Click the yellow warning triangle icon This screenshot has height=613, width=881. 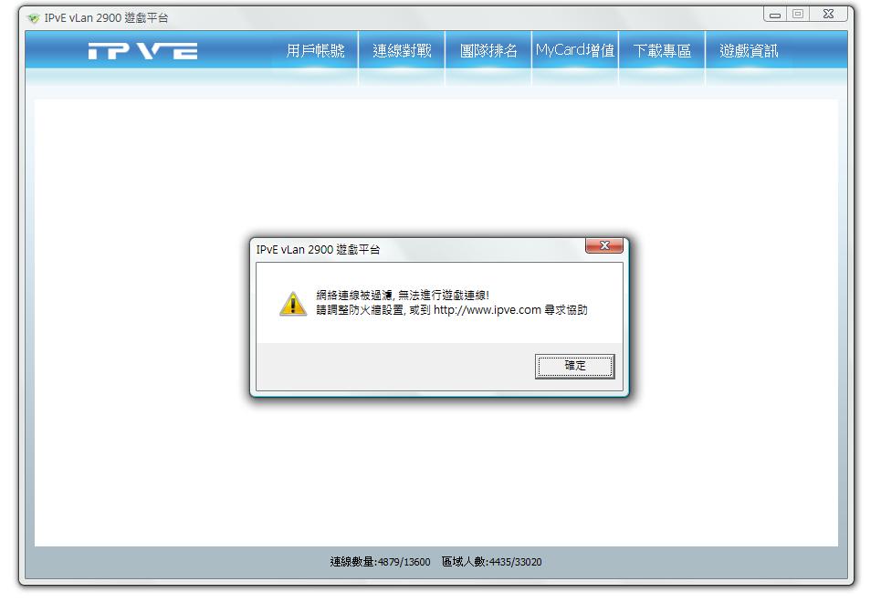coord(293,304)
